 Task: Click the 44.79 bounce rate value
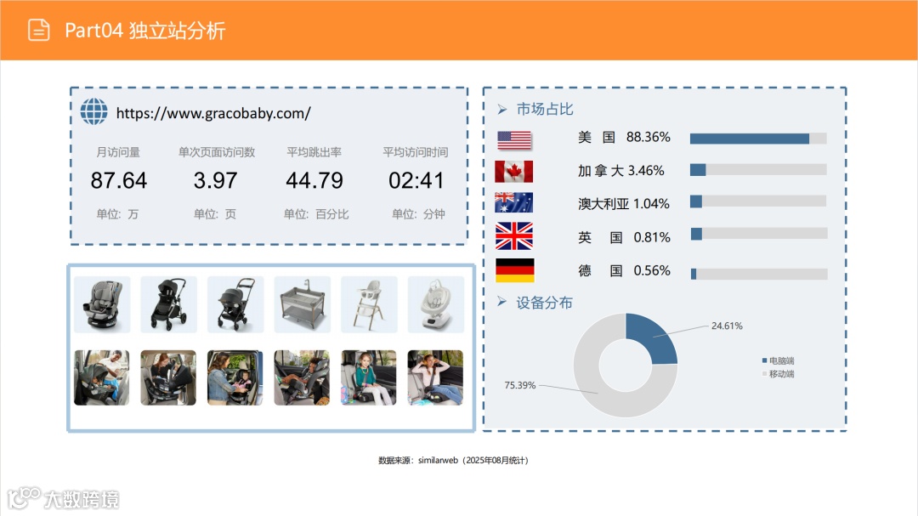pos(314,180)
